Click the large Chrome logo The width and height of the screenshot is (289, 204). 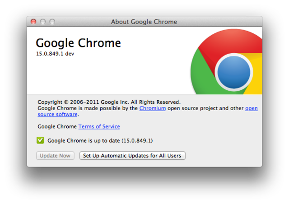pos(227,61)
